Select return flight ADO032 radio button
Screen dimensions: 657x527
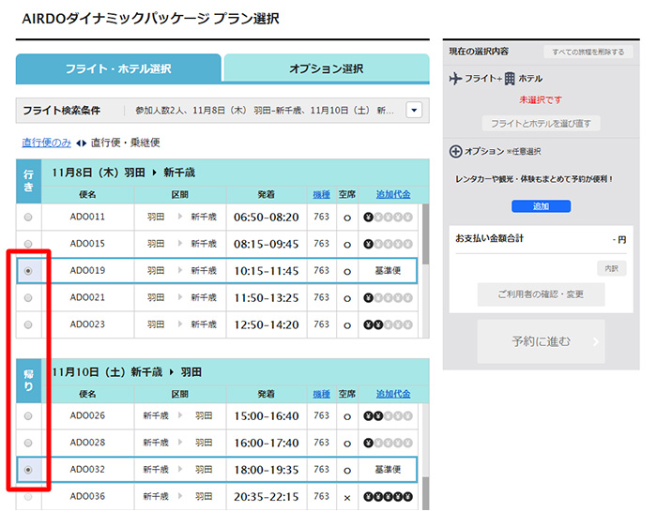point(28,470)
